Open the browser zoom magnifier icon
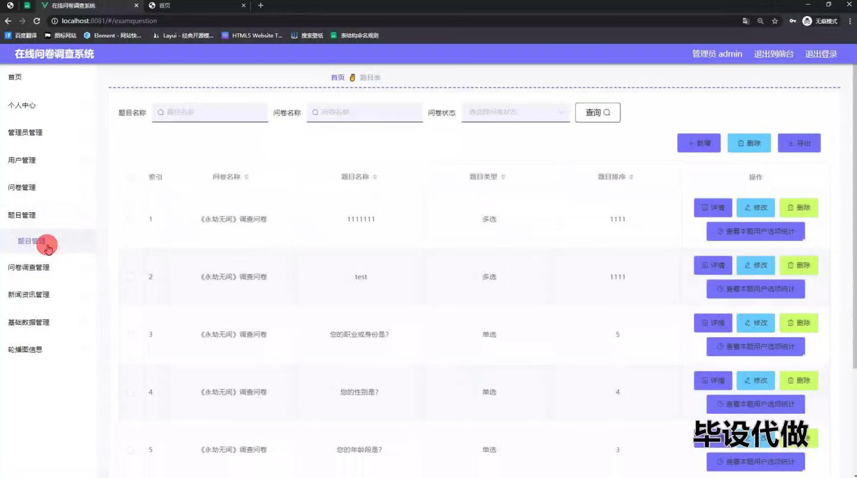Viewport: 857px width, 478px height. click(x=761, y=21)
